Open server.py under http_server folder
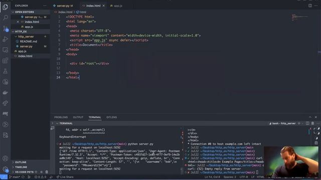Viewport: 321px width, 180px height. (x=31, y=46)
